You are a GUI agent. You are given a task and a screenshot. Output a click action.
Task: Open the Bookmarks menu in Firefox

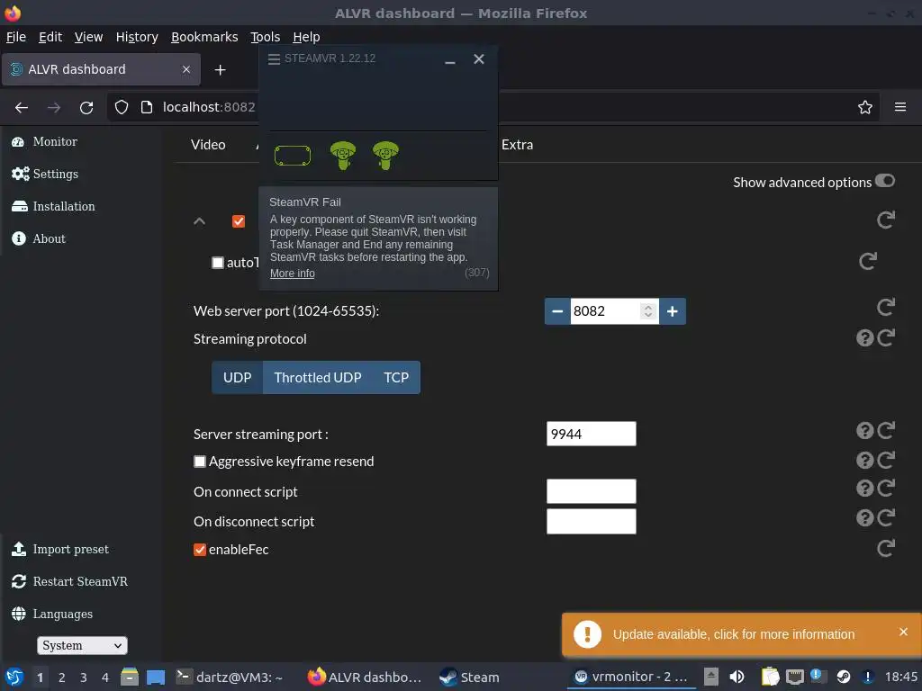click(x=204, y=37)
